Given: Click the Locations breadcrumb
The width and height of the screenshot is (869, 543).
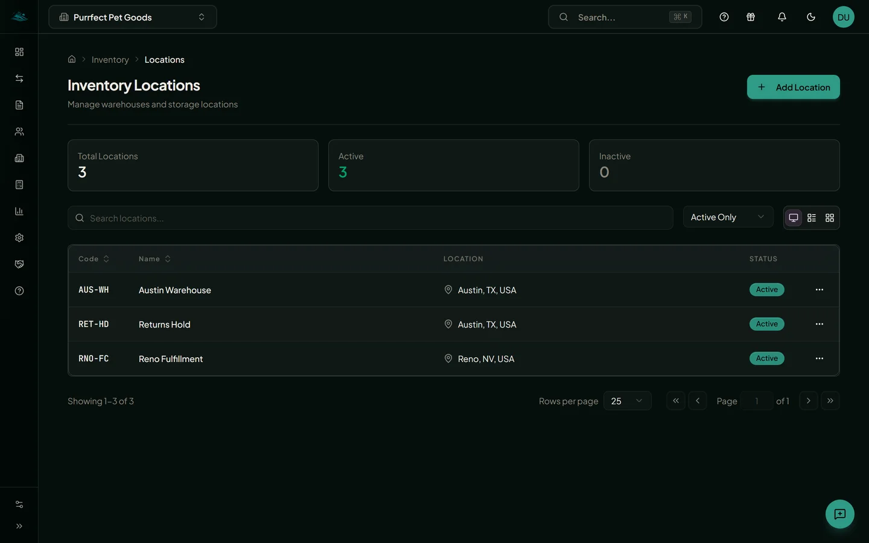Looking at the screenshot, I should tap(164, 60).
